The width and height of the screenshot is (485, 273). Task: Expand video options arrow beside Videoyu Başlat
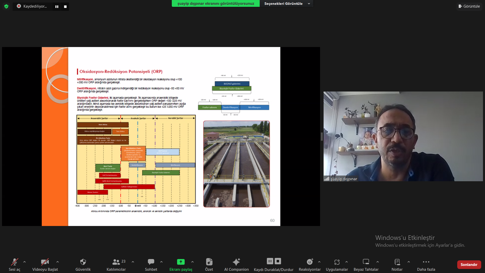[x=58, y=262]
